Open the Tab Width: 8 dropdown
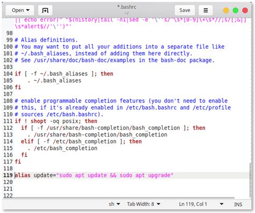Screen dimensions: 255x213 click(144, 204)
